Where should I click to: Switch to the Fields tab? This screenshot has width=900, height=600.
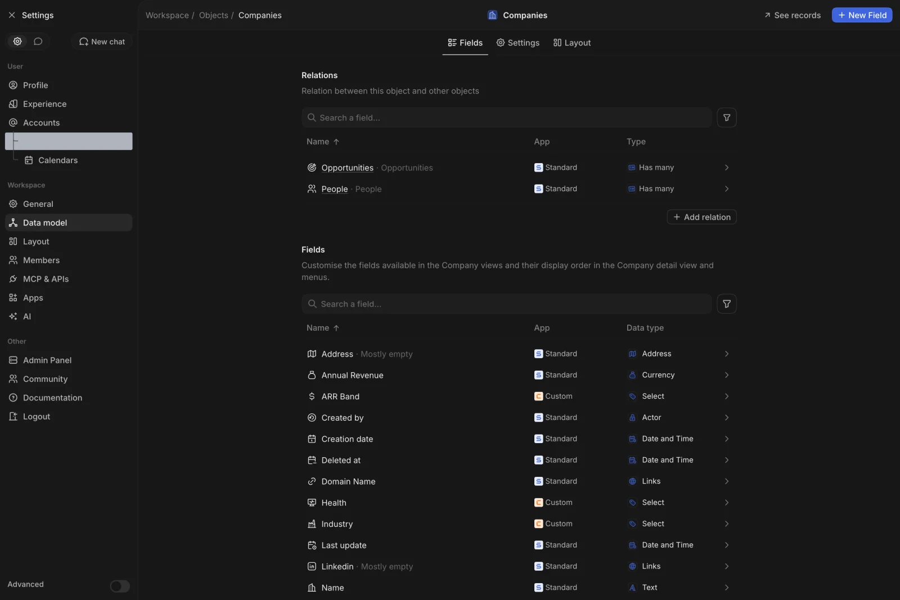point(465,43)
